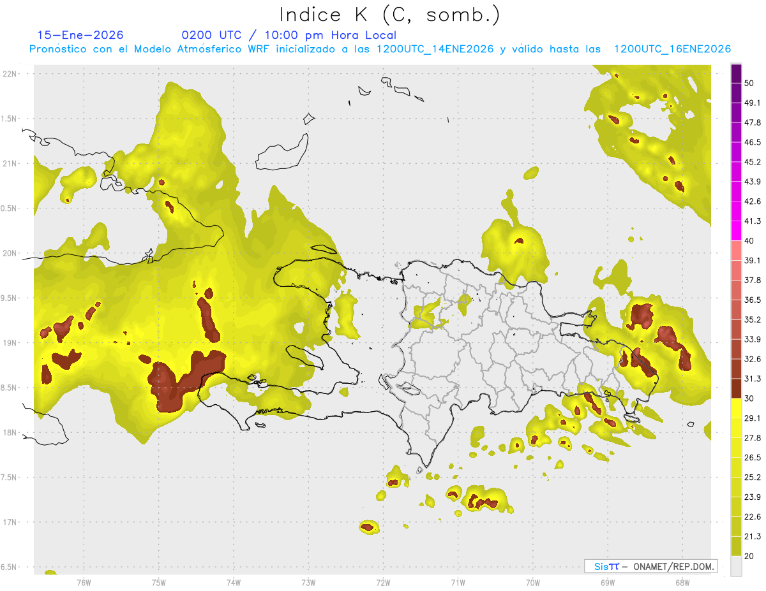Pick the dark purple colorbar segment above 50
The height and width of the screenshot is (591, 766).
[x=736, y=73]
